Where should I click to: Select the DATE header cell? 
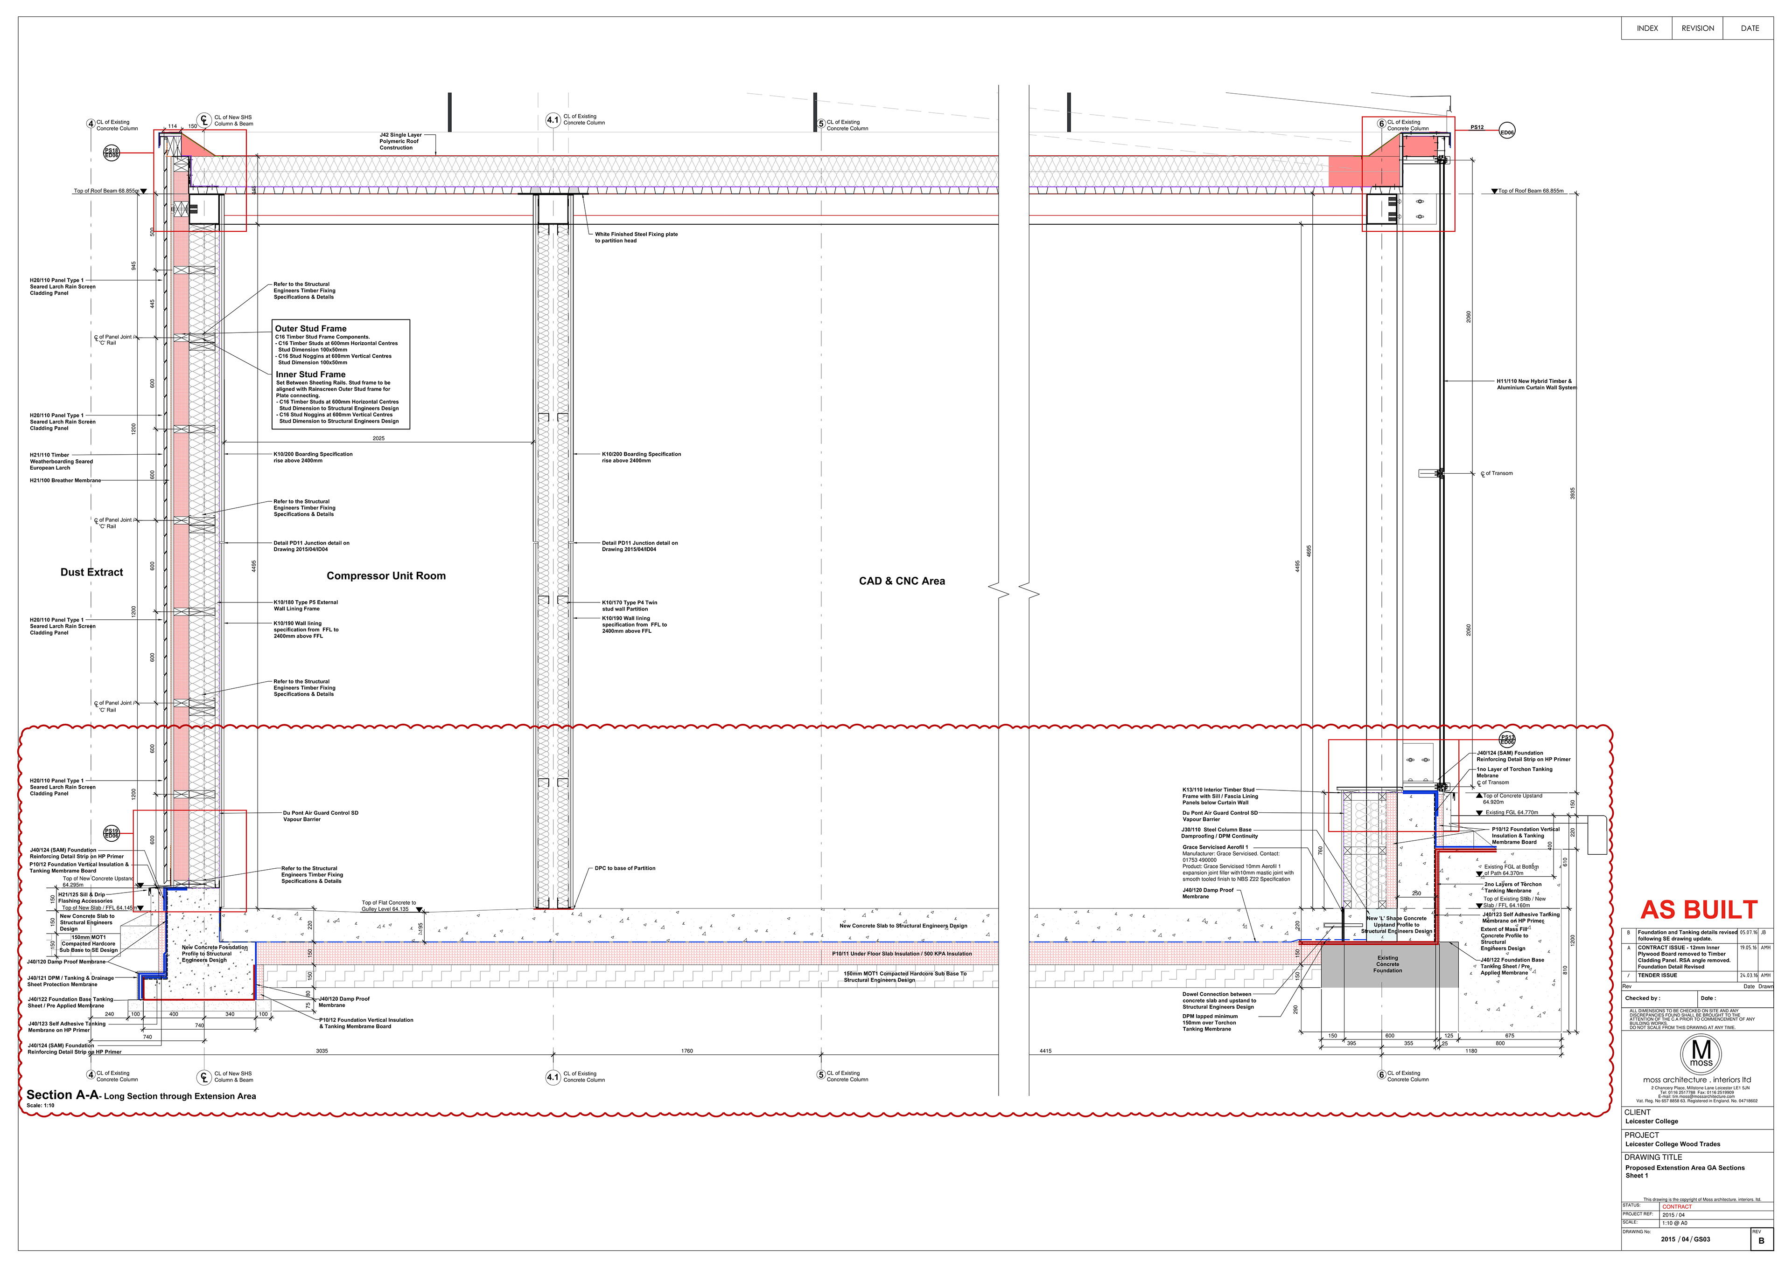1750,28
